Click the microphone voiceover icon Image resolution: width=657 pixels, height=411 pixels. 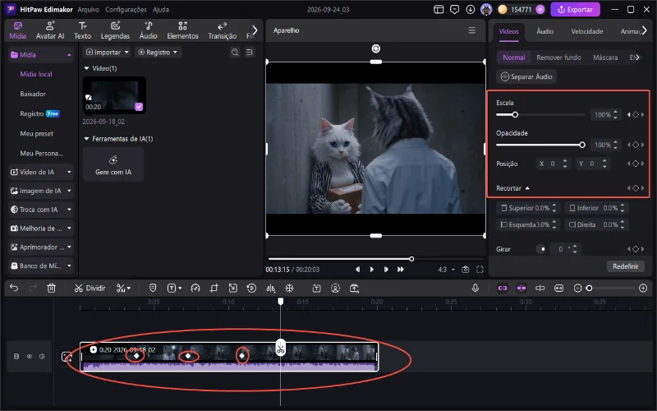[x=476, y=289]
